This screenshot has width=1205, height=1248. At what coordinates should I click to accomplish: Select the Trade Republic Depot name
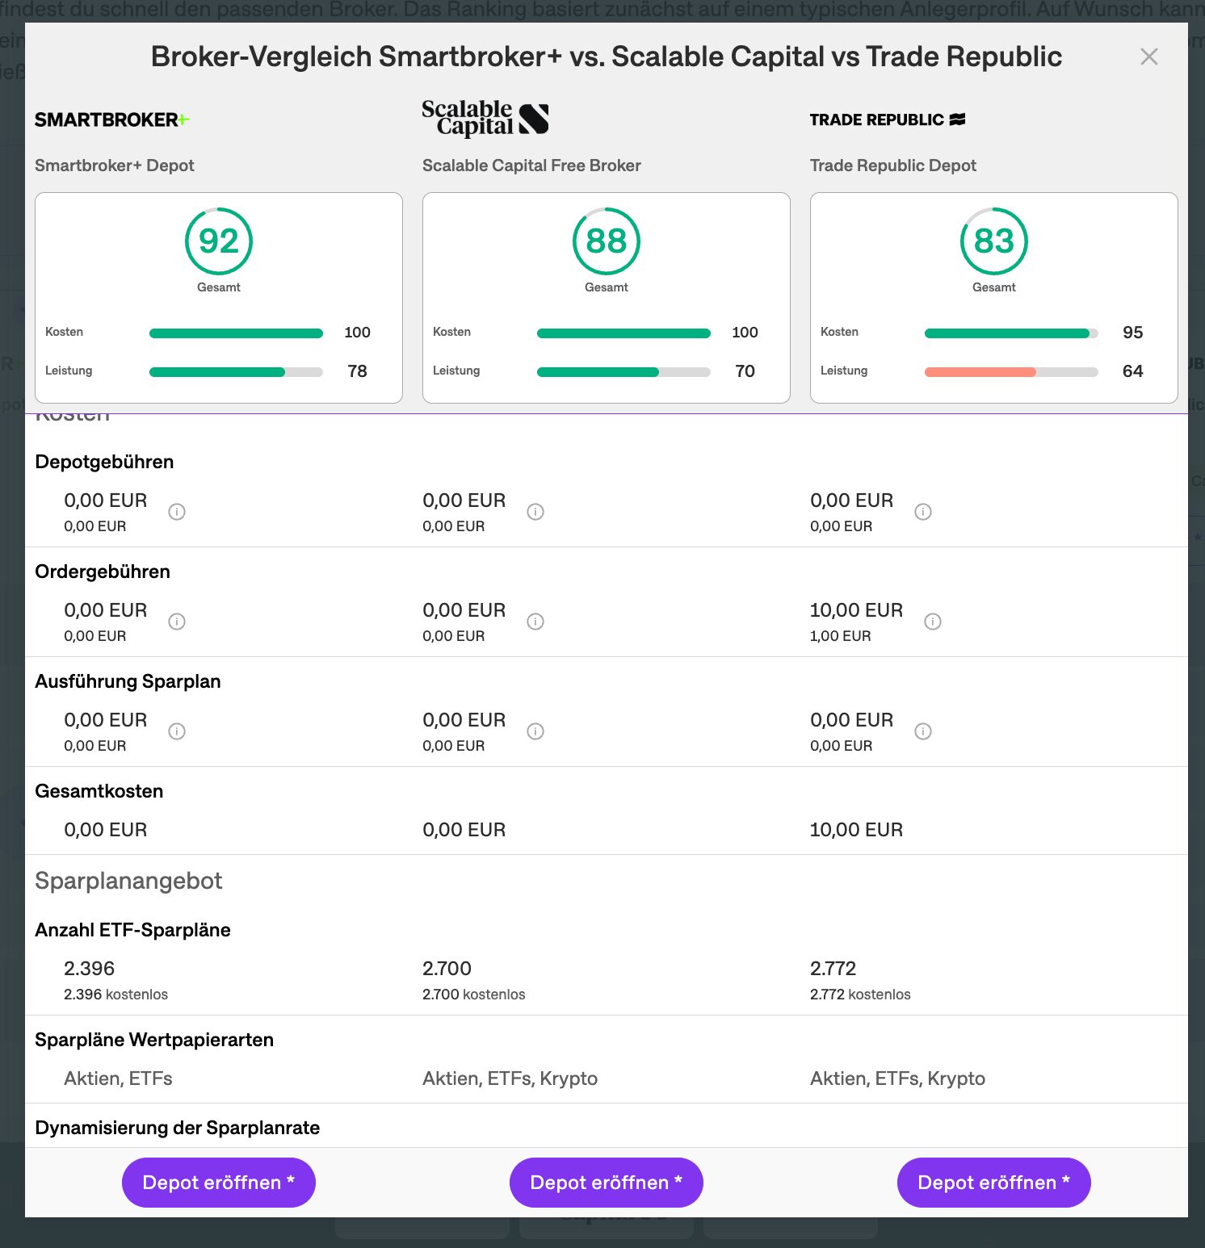(893, 165)
